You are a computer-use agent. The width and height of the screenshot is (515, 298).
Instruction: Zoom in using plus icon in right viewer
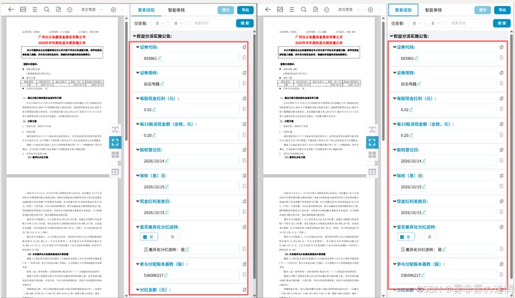tap(370, 10)
